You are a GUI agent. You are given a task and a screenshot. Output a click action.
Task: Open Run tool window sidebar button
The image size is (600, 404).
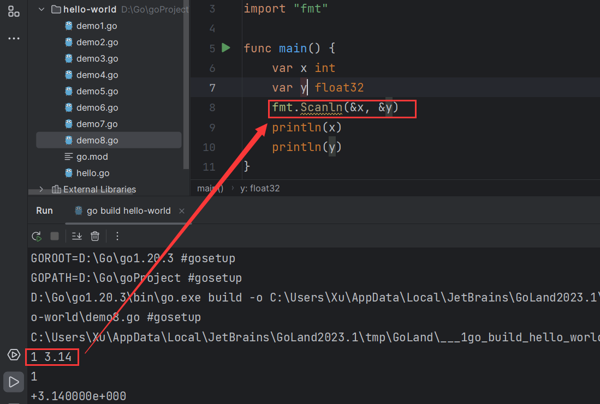[x=14, y=382]
